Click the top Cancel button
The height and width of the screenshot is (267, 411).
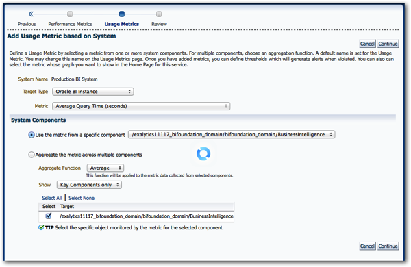(x=367, y=44)
